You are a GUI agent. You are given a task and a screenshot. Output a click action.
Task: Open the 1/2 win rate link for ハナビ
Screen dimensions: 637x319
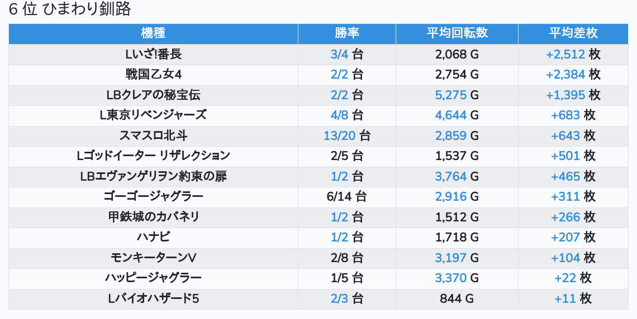pyautogui.click(x=339, y=238)
